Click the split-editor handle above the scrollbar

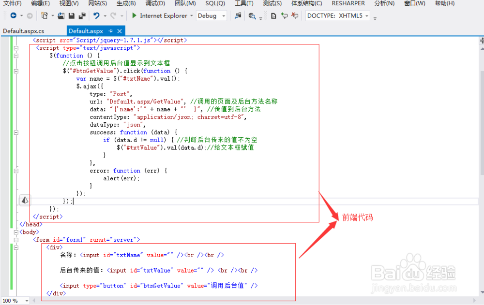(x=482, y=41)
